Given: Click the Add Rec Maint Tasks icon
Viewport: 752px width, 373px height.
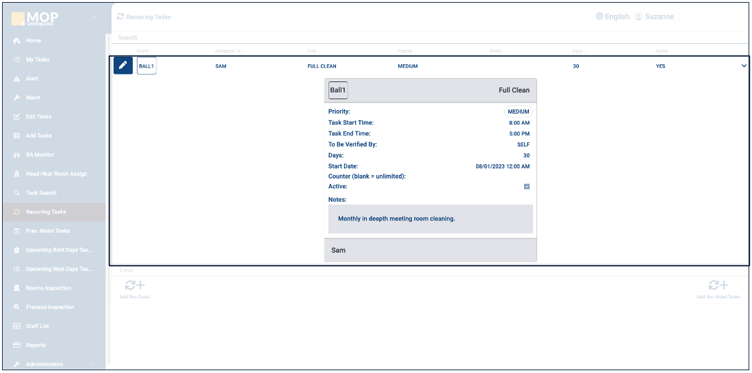Looking at the screenshot, I should click(718, 286).
